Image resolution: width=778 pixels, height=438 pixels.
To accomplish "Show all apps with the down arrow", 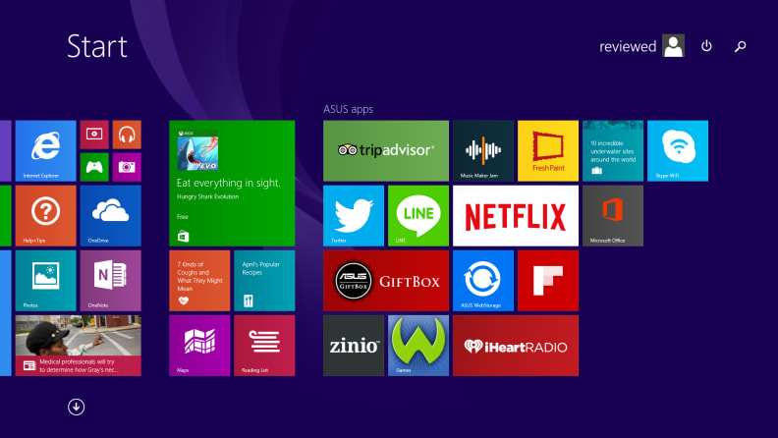I will [x=76, y=407].
